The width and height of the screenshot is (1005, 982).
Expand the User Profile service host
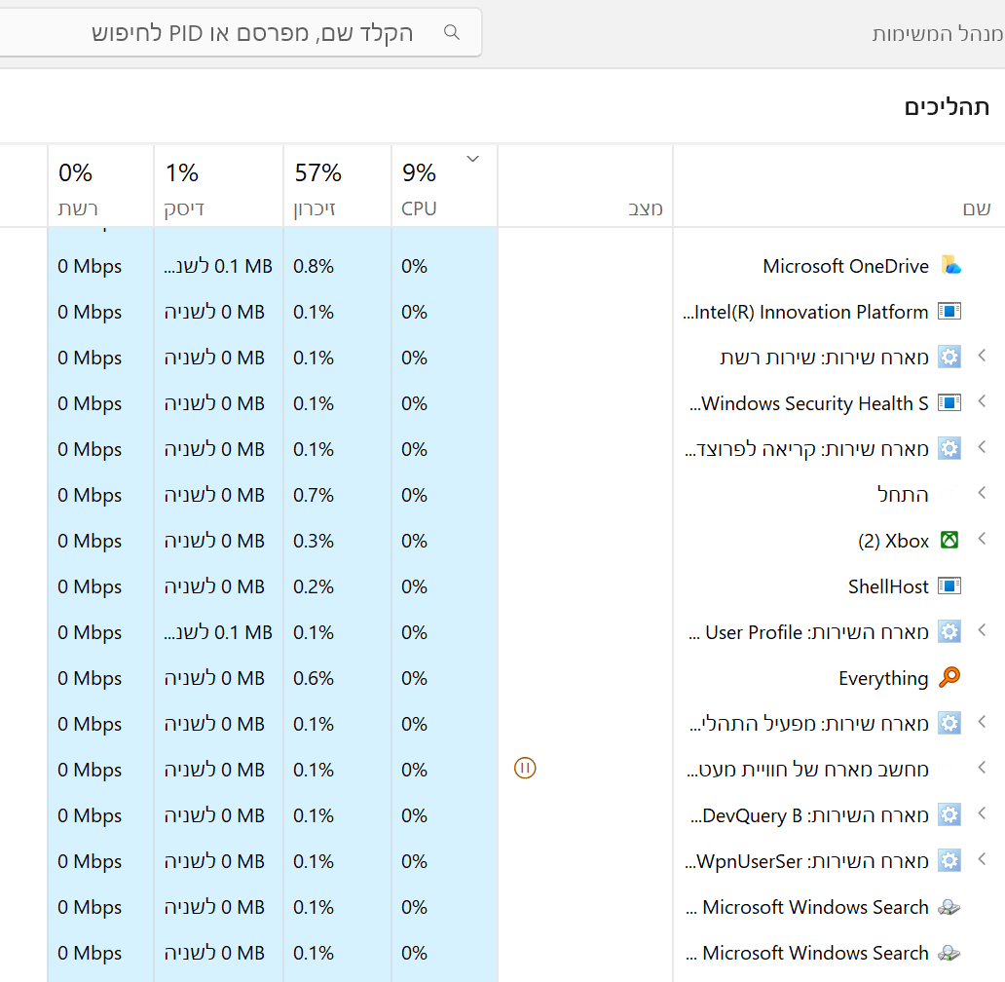pos(982,630)
